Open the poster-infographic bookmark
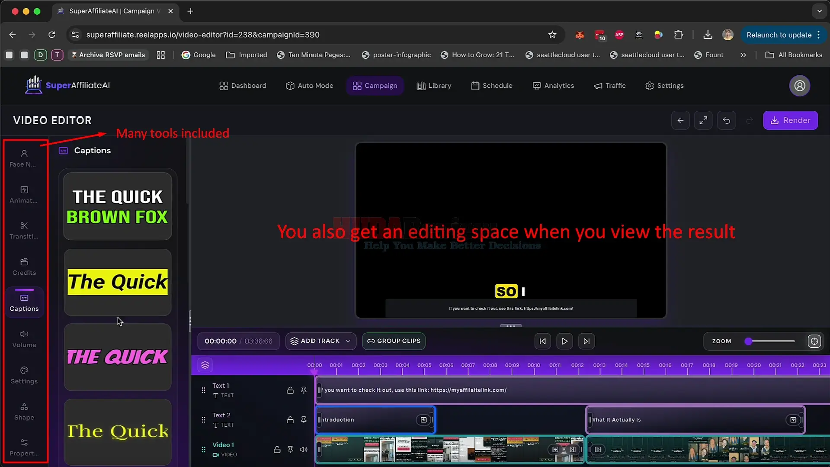This screenshot has height=467, width=830. (x=396, y=55)
